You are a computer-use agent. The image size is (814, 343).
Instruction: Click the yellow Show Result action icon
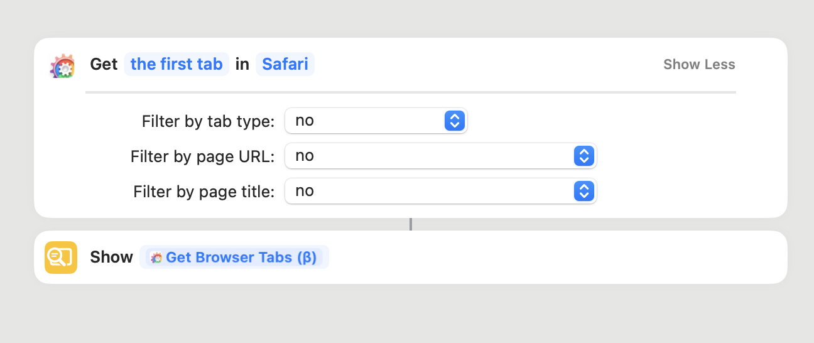pos(61,258)
